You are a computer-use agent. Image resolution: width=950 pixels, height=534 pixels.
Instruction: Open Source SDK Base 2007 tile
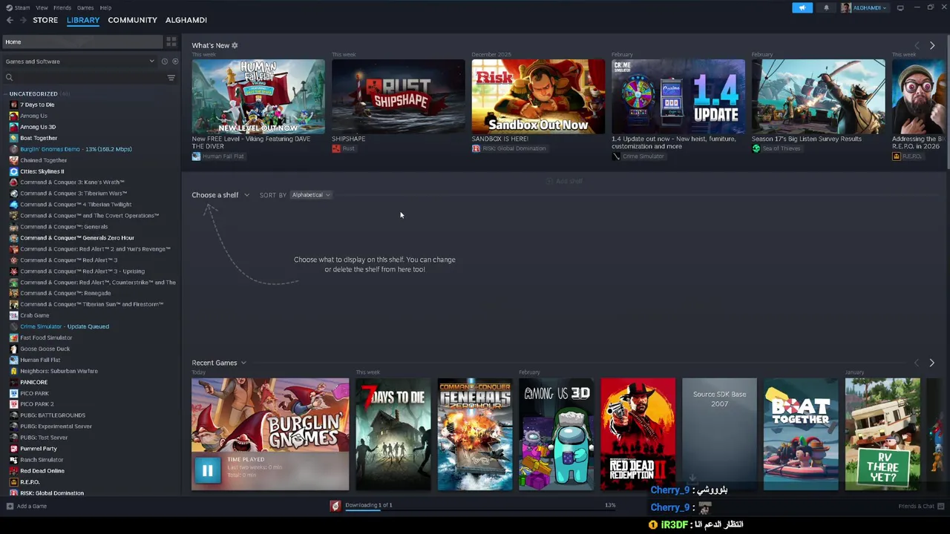pos(719,434)
